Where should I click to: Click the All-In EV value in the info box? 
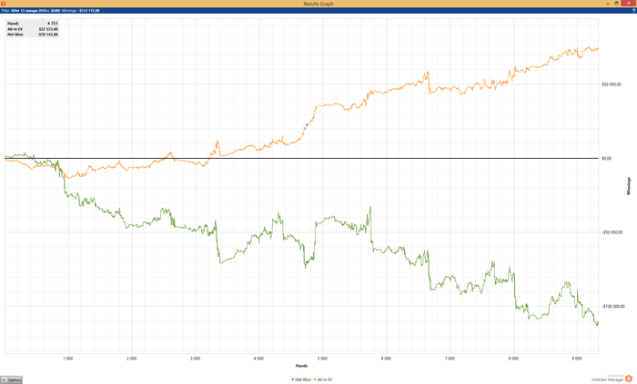coord(48,29)
